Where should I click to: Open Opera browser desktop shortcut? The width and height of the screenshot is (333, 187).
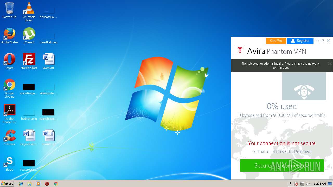9,61
